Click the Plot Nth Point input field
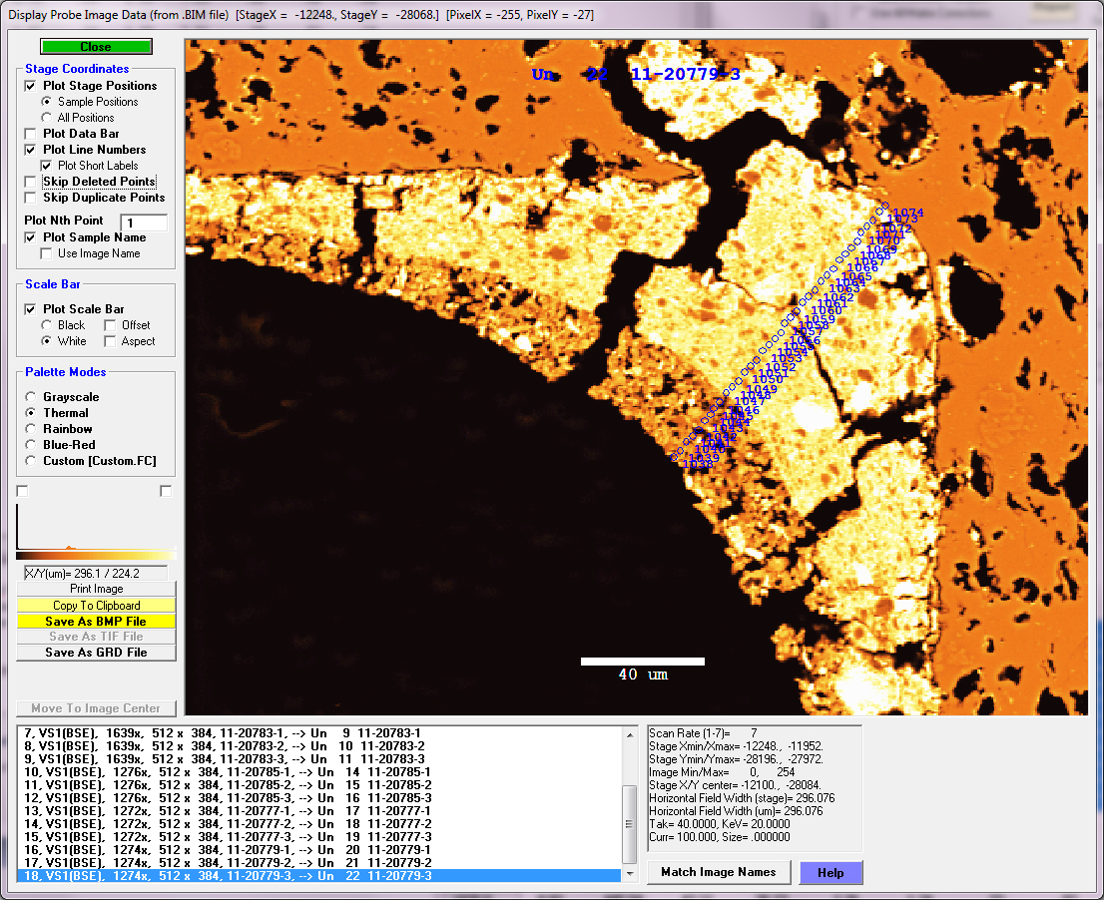This screenshot has height=900, width=1104. 143,222
